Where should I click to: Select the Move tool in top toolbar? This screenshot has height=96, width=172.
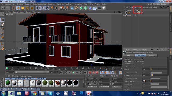[18, 8]
